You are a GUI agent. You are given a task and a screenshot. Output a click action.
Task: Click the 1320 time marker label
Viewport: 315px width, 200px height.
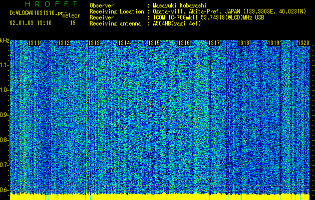(x=303, y=43)
